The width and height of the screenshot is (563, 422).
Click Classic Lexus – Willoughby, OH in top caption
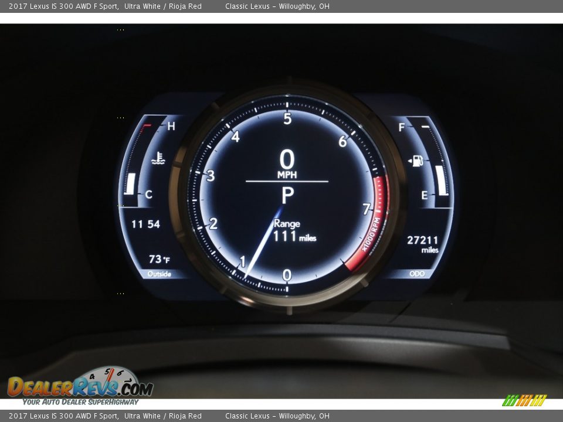pyautogui.click(x=277, y=6)
